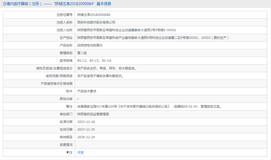Click the product name 经颅微电流刺激仪

[90, 45]
